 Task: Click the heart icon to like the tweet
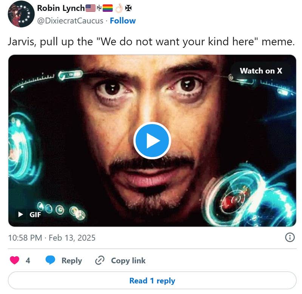pyautogui.click(x=14, y=260)
